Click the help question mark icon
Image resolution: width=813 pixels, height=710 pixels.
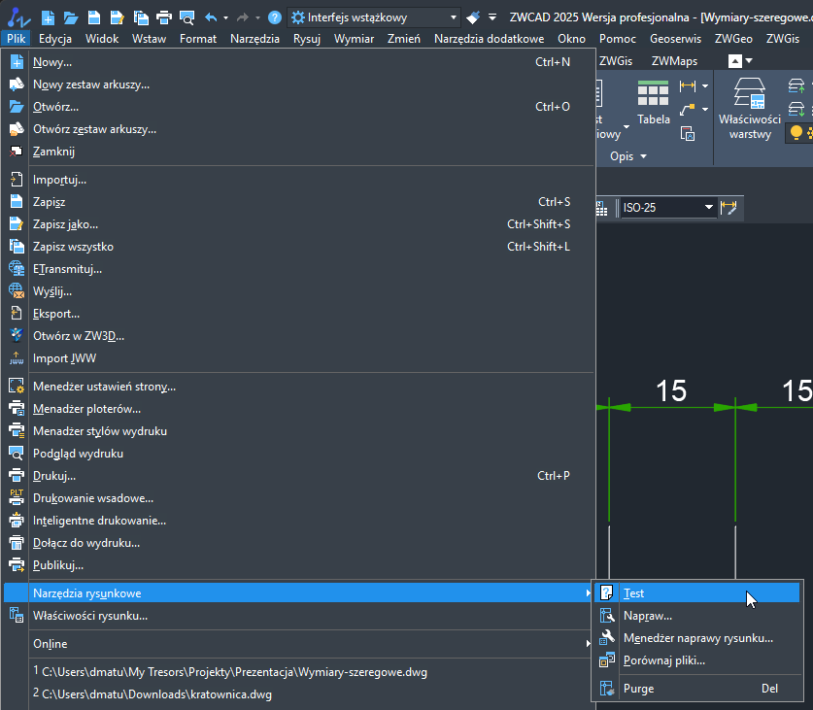click(275, 17)
